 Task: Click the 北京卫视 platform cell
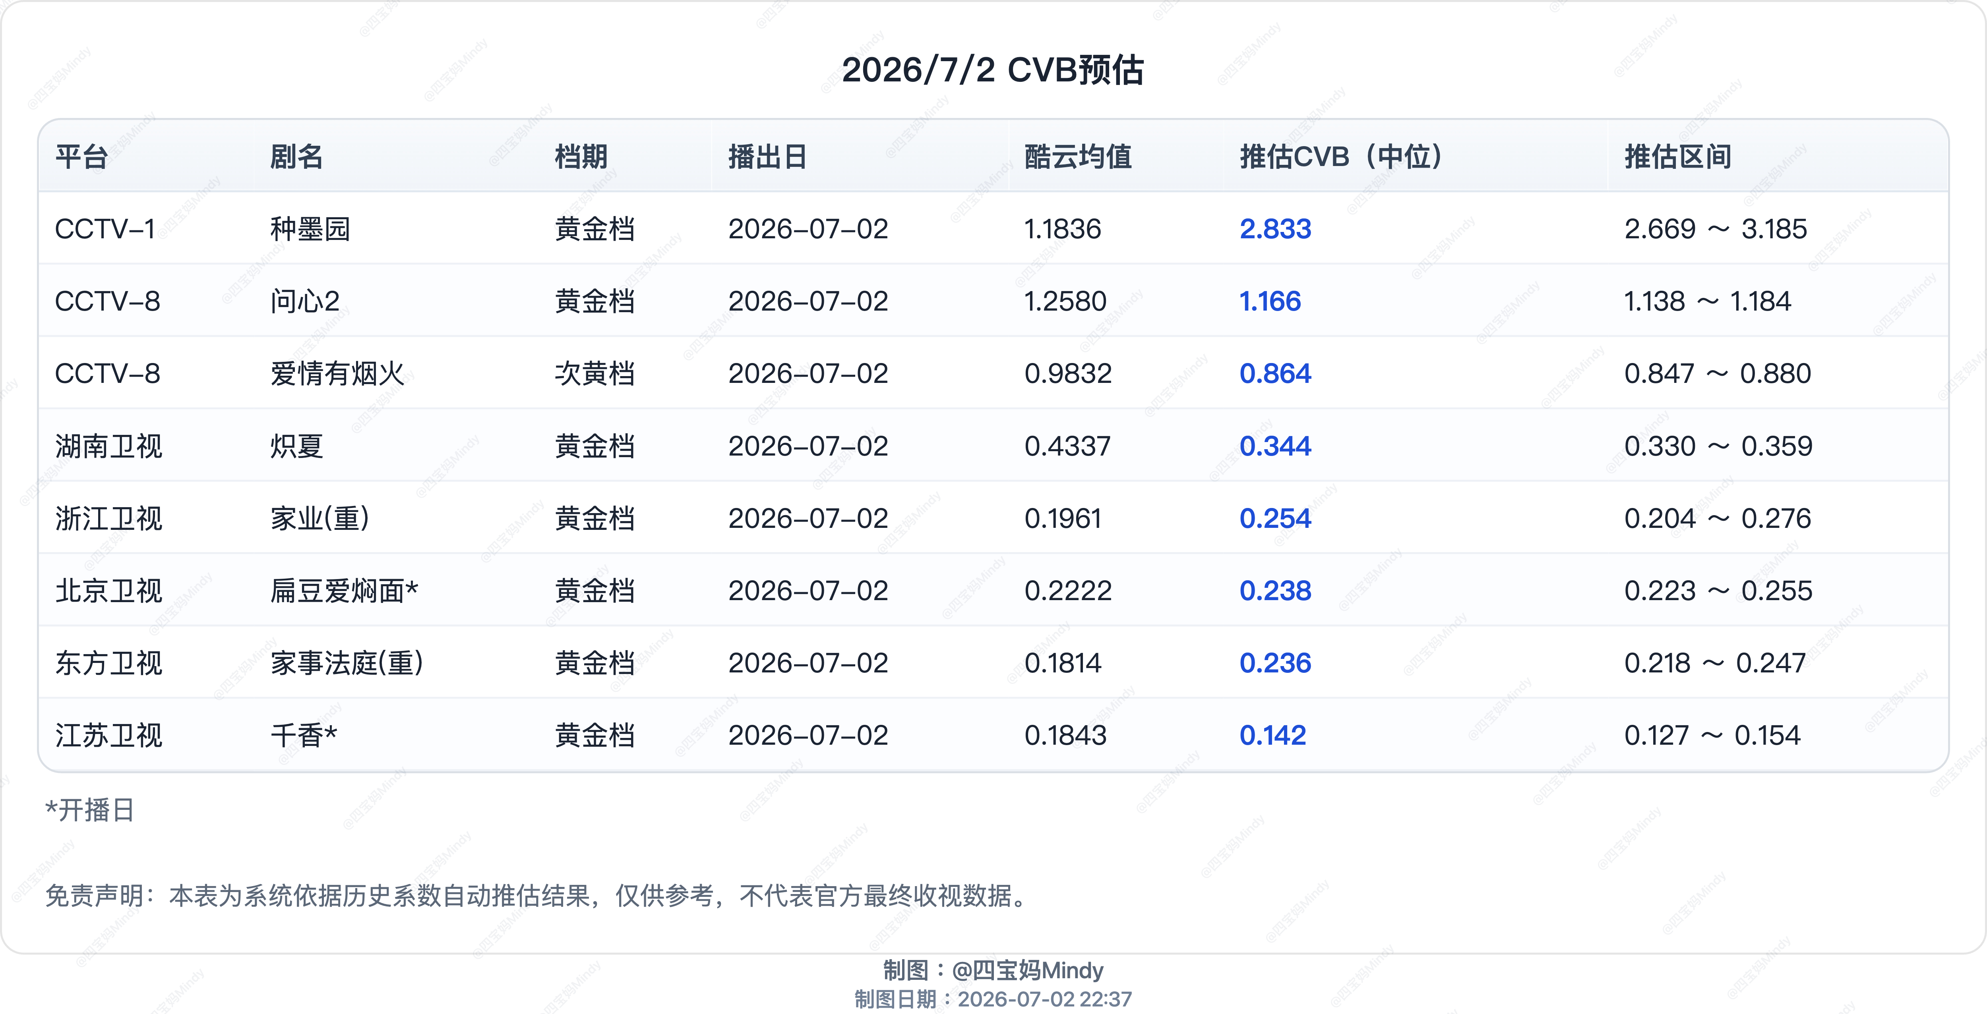point(109,591)
